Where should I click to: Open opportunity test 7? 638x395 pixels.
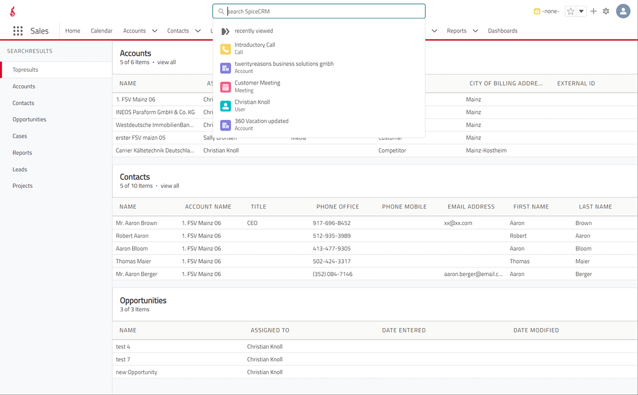[x=123, y=359]
